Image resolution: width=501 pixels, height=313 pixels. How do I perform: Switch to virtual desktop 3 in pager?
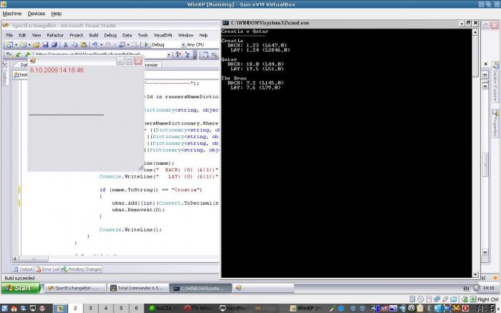click(x=90, y=308)
